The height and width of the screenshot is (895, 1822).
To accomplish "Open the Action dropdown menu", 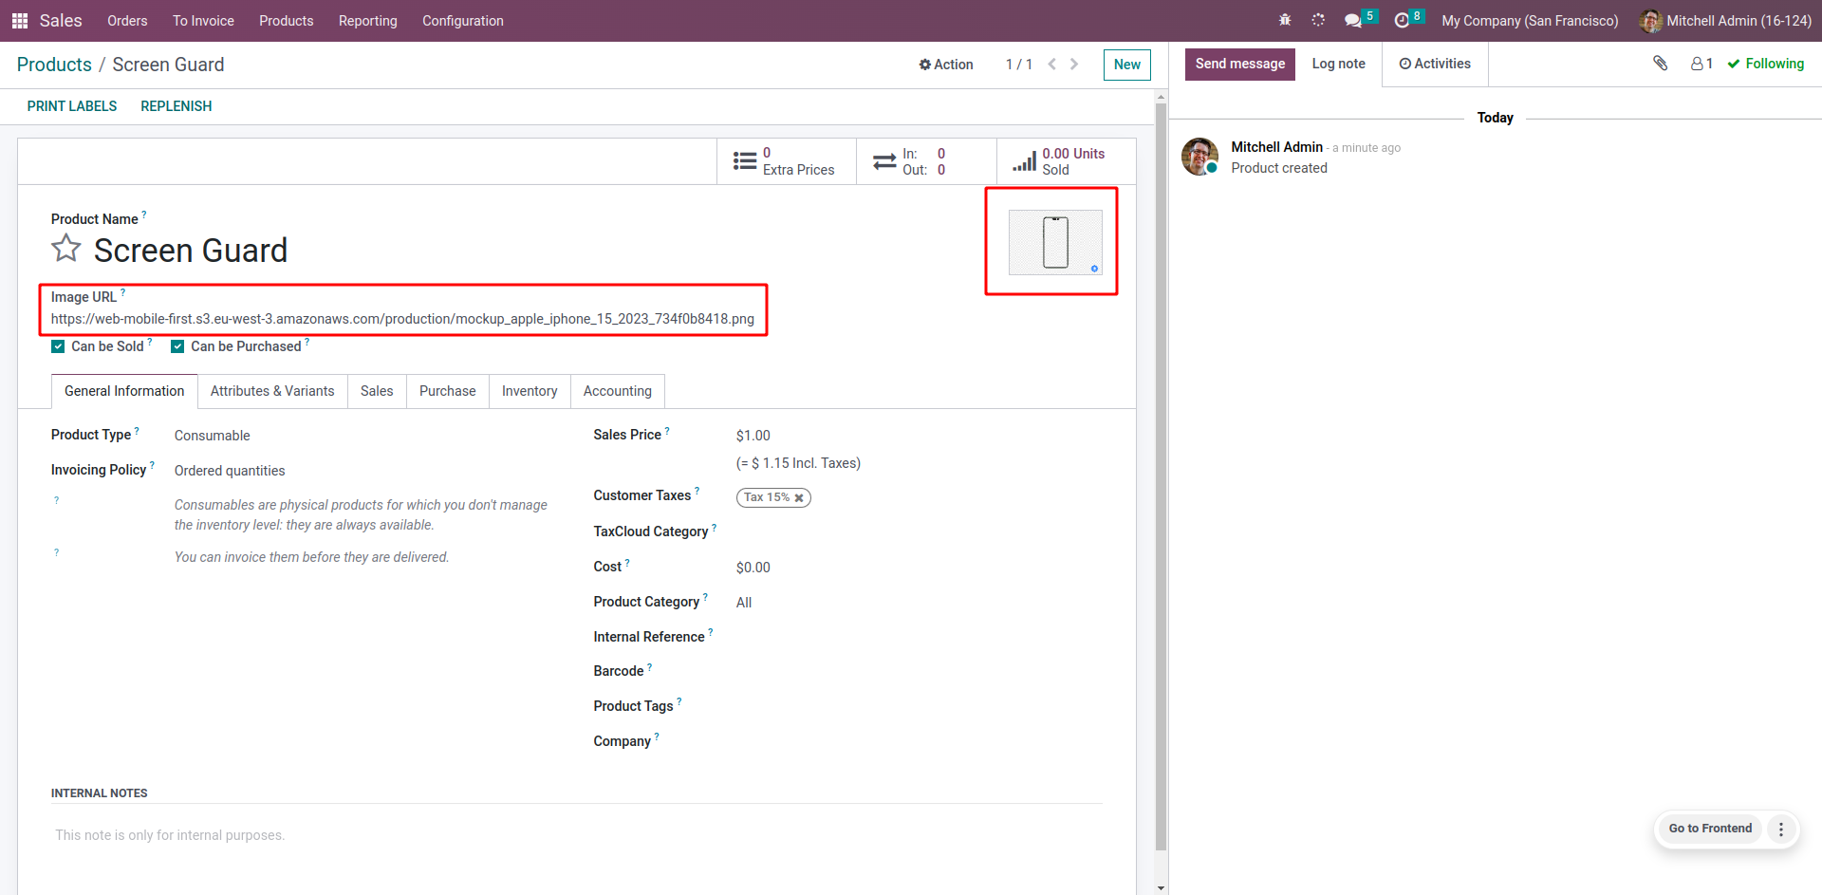I will click(x=946, y=65).
